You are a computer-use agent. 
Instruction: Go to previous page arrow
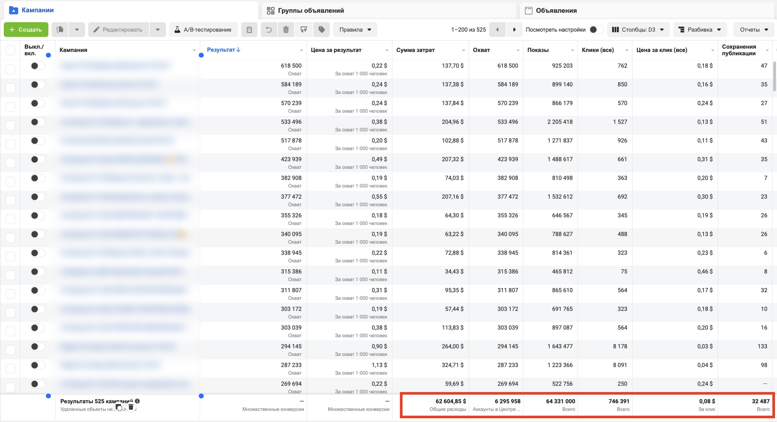pyautogui.click(x=497, y=30)
